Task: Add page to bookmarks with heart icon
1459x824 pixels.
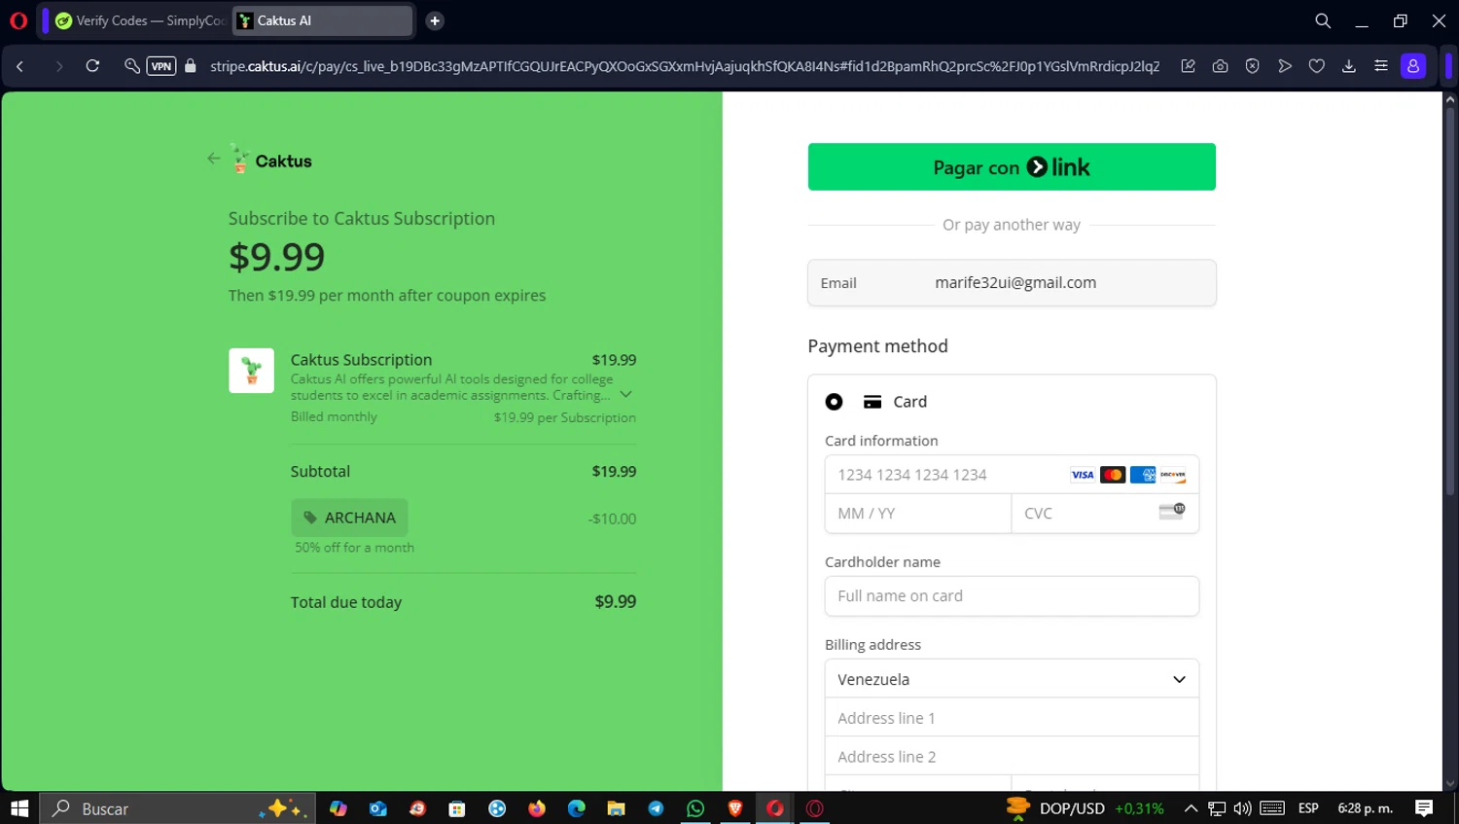Action: pyautogui.click(x=1317, y=66)
